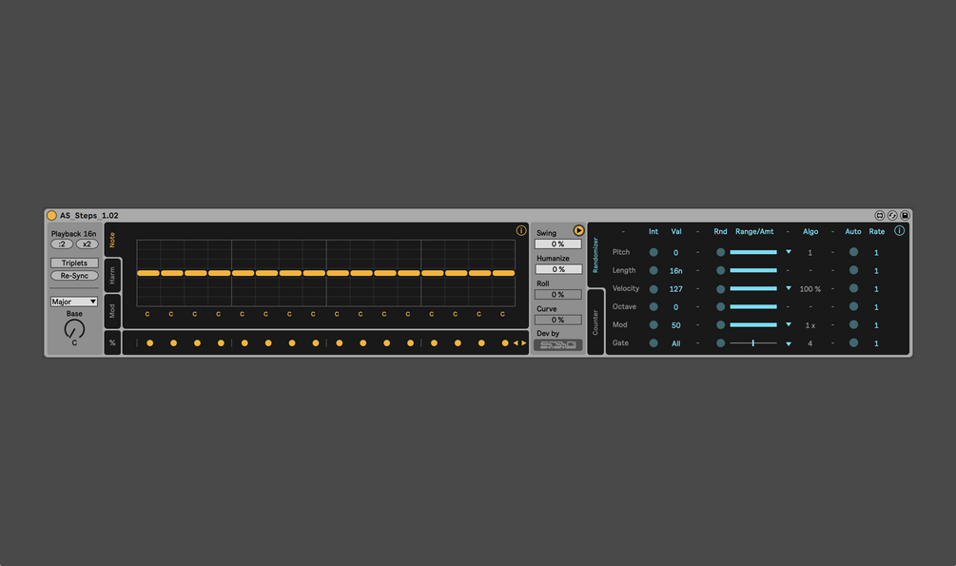Image resolution: width=956 pixels, height=566 pixels.
Task: Select the % probability lane tab
Action: point(112,342)
